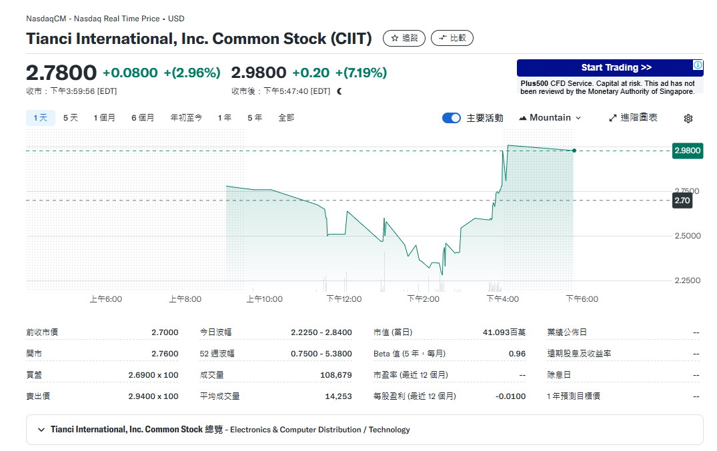Click the 市盈率 (最近 12 個月) label
Image resolution: width=717 pixels, height=451 pixels.
coord(411,375)
